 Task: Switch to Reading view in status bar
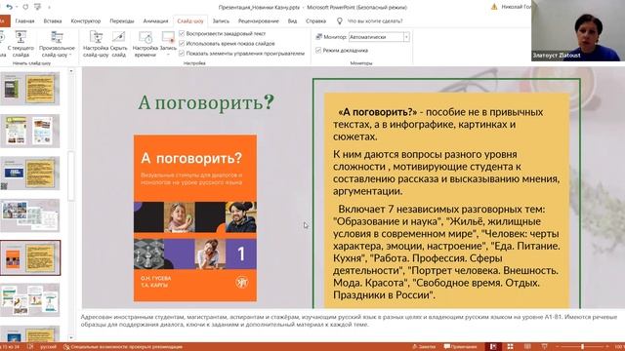tap(527, 347)
